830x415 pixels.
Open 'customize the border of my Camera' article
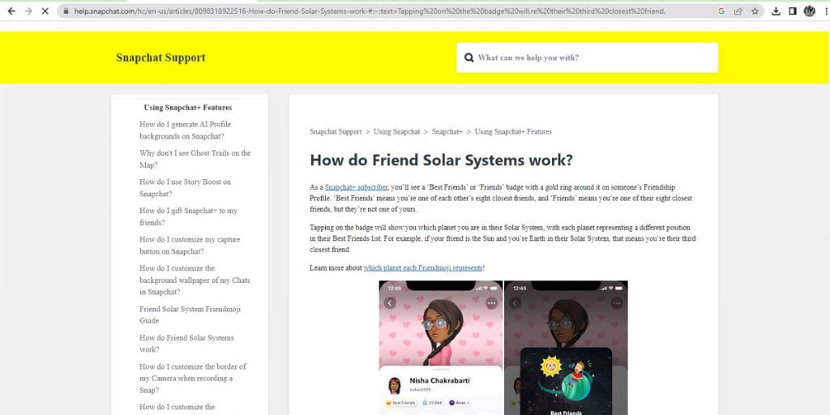click(193, 378)
